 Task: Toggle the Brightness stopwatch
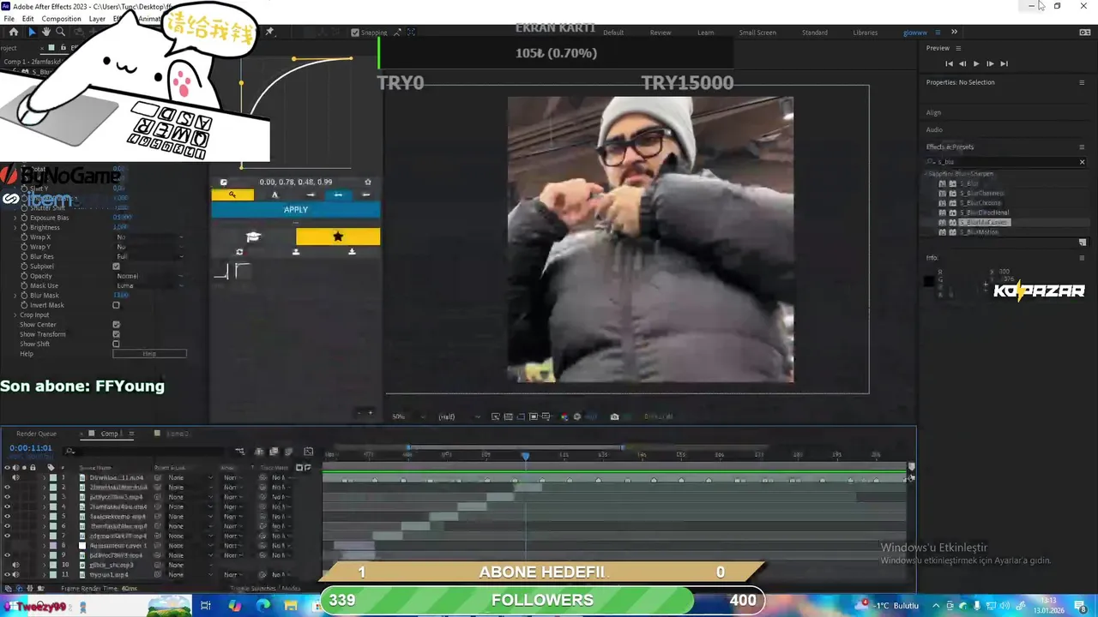click(24, 228)
